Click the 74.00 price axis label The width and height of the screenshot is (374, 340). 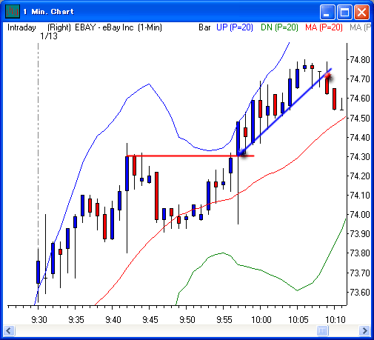point(359,215)
